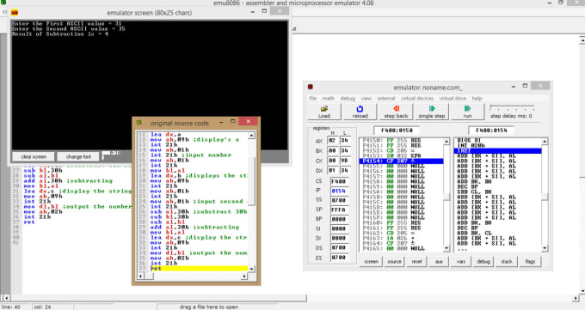This screenshot has width=585, height=310.
Task: Click the AX high byte register field
Action: [x=333, y=141]
